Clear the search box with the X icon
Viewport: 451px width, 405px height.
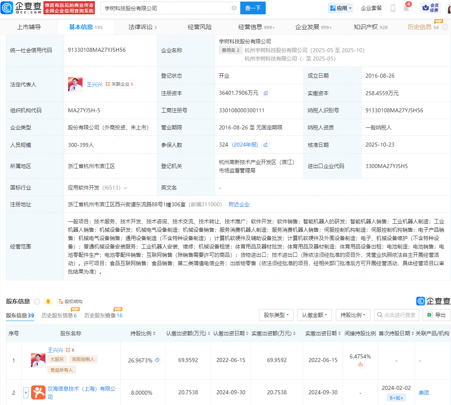234,8
